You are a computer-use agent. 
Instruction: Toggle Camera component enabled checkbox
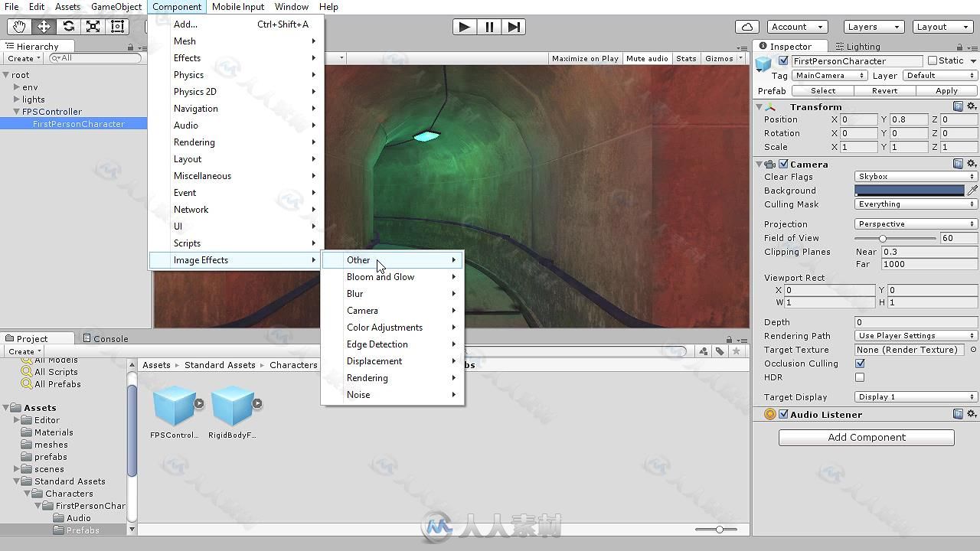tap(783, 164)
